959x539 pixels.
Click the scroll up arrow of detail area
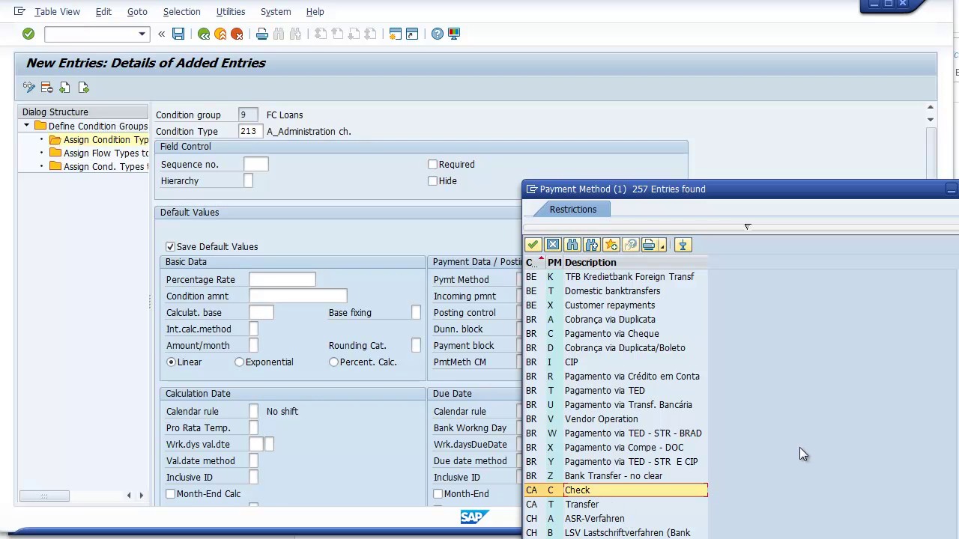931,108
